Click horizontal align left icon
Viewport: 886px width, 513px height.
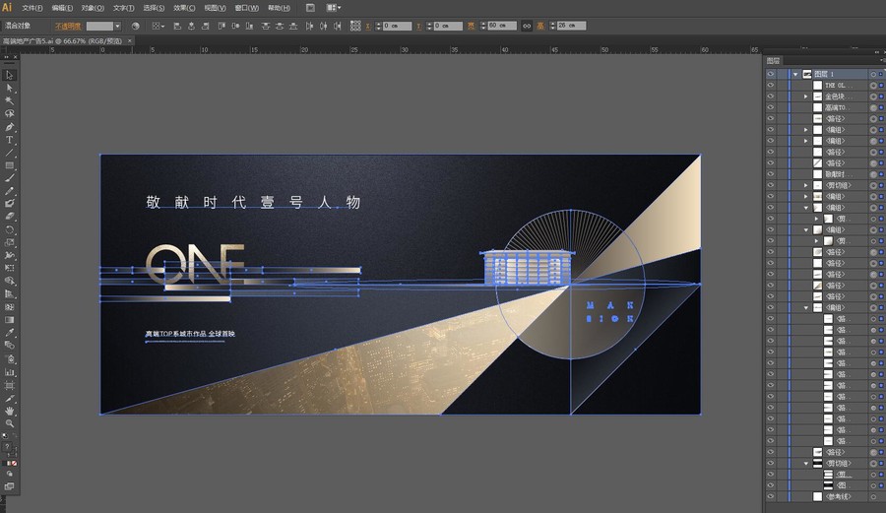pos(177,26)
